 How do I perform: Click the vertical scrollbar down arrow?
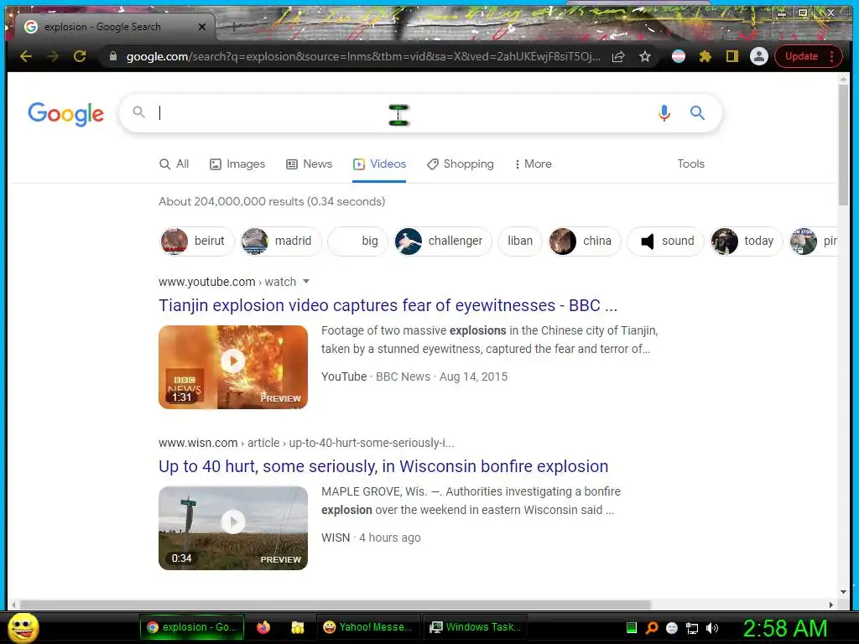point(844,592)
